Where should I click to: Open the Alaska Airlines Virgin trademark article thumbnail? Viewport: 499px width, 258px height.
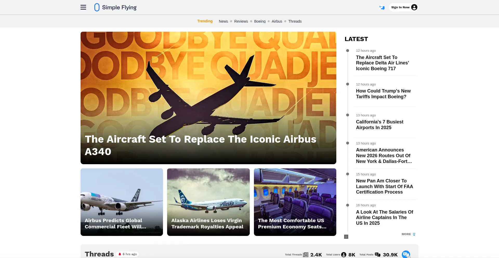click(x=208, y=202)
